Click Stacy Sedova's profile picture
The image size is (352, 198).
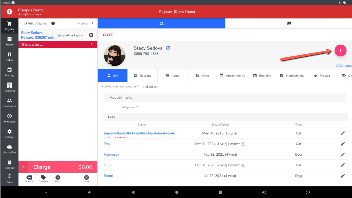(115, 56)
